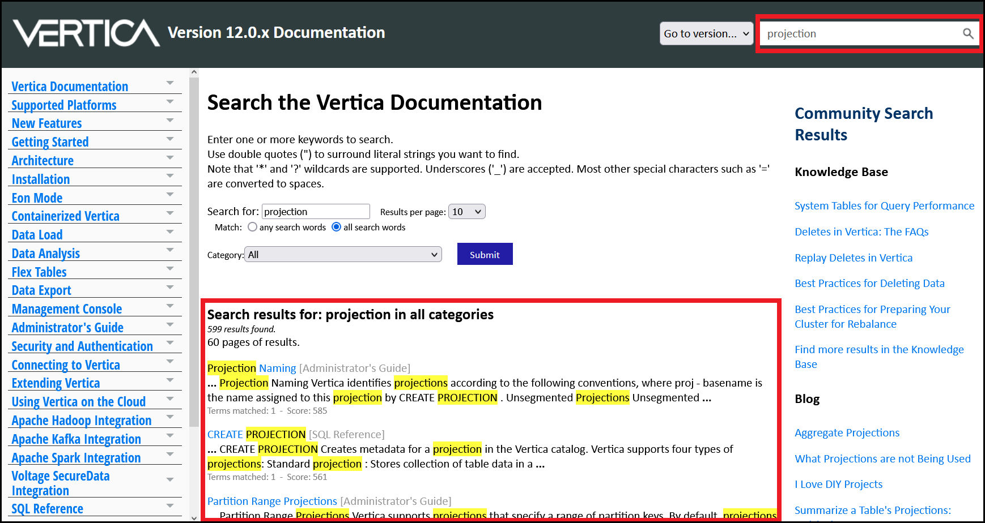The height and width of the screenshot is (523, 985).
Task: Open Best Practices for Deleting Data
Action: pyautogui.click(x=869, y=284)
